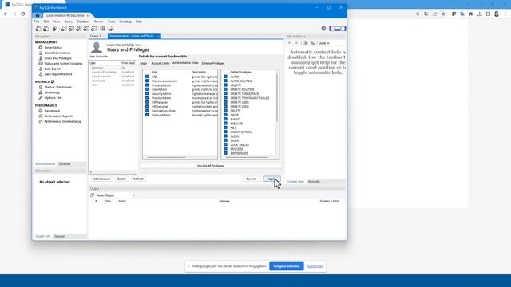
Task: Open the Database menu
Action: (x=83, y=22)
